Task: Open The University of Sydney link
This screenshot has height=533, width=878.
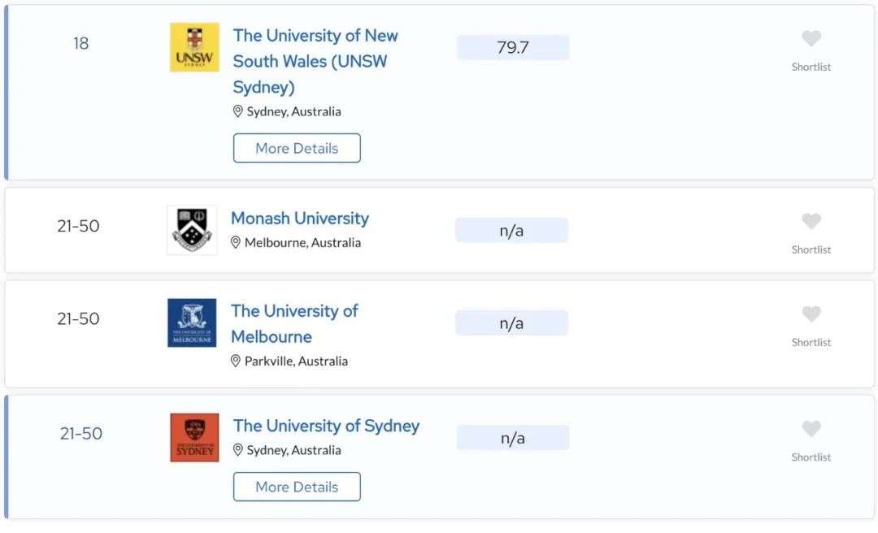Action: pyautogui.click(x=327, y=426)
